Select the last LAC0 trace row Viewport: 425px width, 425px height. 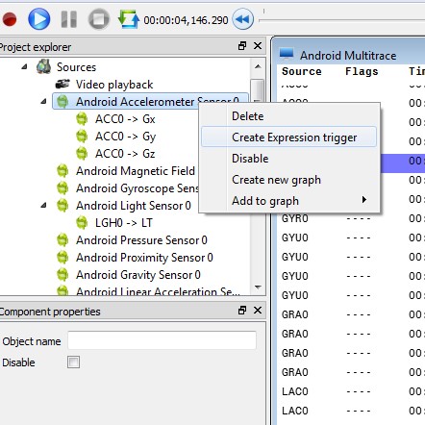[x=351, y=411]
